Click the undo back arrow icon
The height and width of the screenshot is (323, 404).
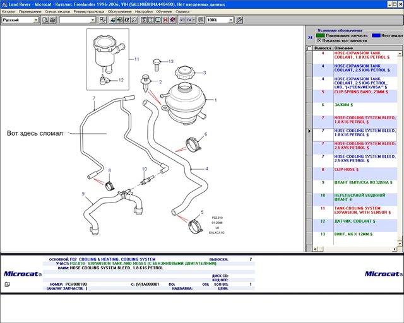(182, 20)
